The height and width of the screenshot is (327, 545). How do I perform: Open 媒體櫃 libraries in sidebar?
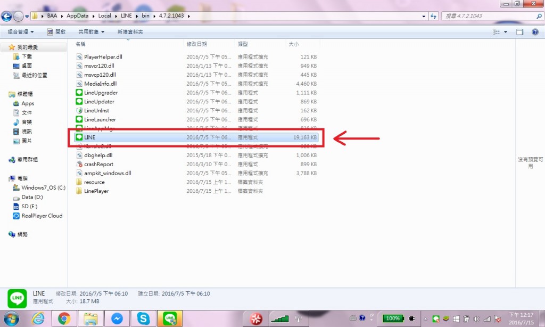point(25,94)
